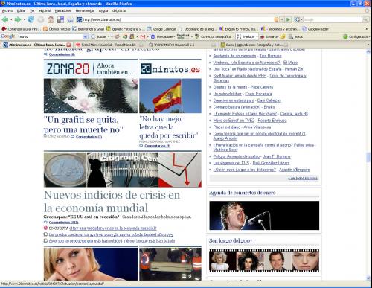The image size is (372, 288).
Task: Open the Marcadores menu
Action: coord(63,10)
